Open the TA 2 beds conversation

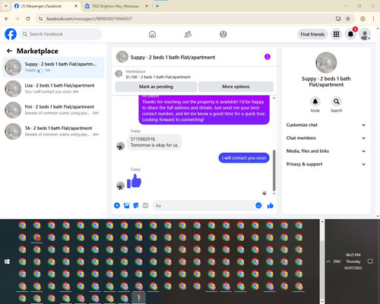point(53,131)
